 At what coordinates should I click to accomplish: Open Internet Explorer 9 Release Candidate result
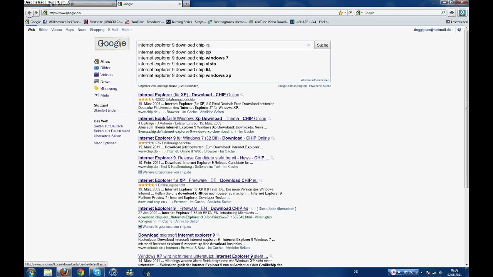(204, 158)
